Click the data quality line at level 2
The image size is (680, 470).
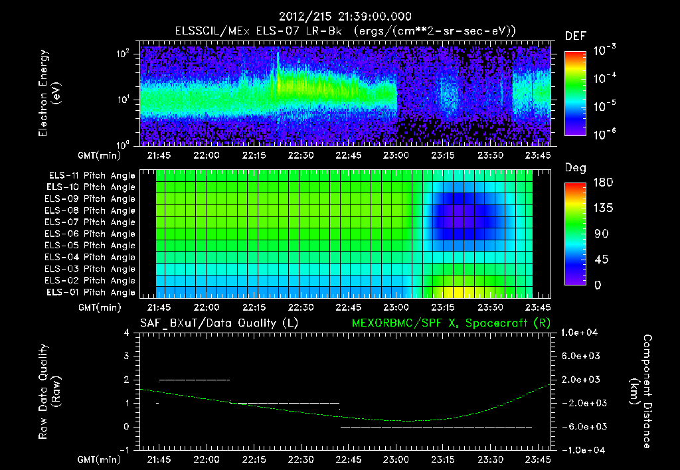[195, 380]
